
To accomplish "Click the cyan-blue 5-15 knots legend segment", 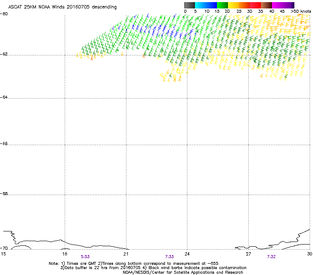I will pyautogui.click(x=206, y=5).
